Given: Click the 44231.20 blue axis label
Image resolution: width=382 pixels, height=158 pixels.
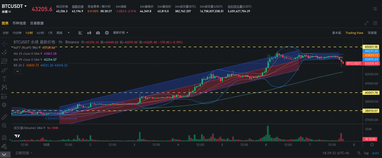Looking at the screenshot, I should pyautogui.click(x=371, y=51).
